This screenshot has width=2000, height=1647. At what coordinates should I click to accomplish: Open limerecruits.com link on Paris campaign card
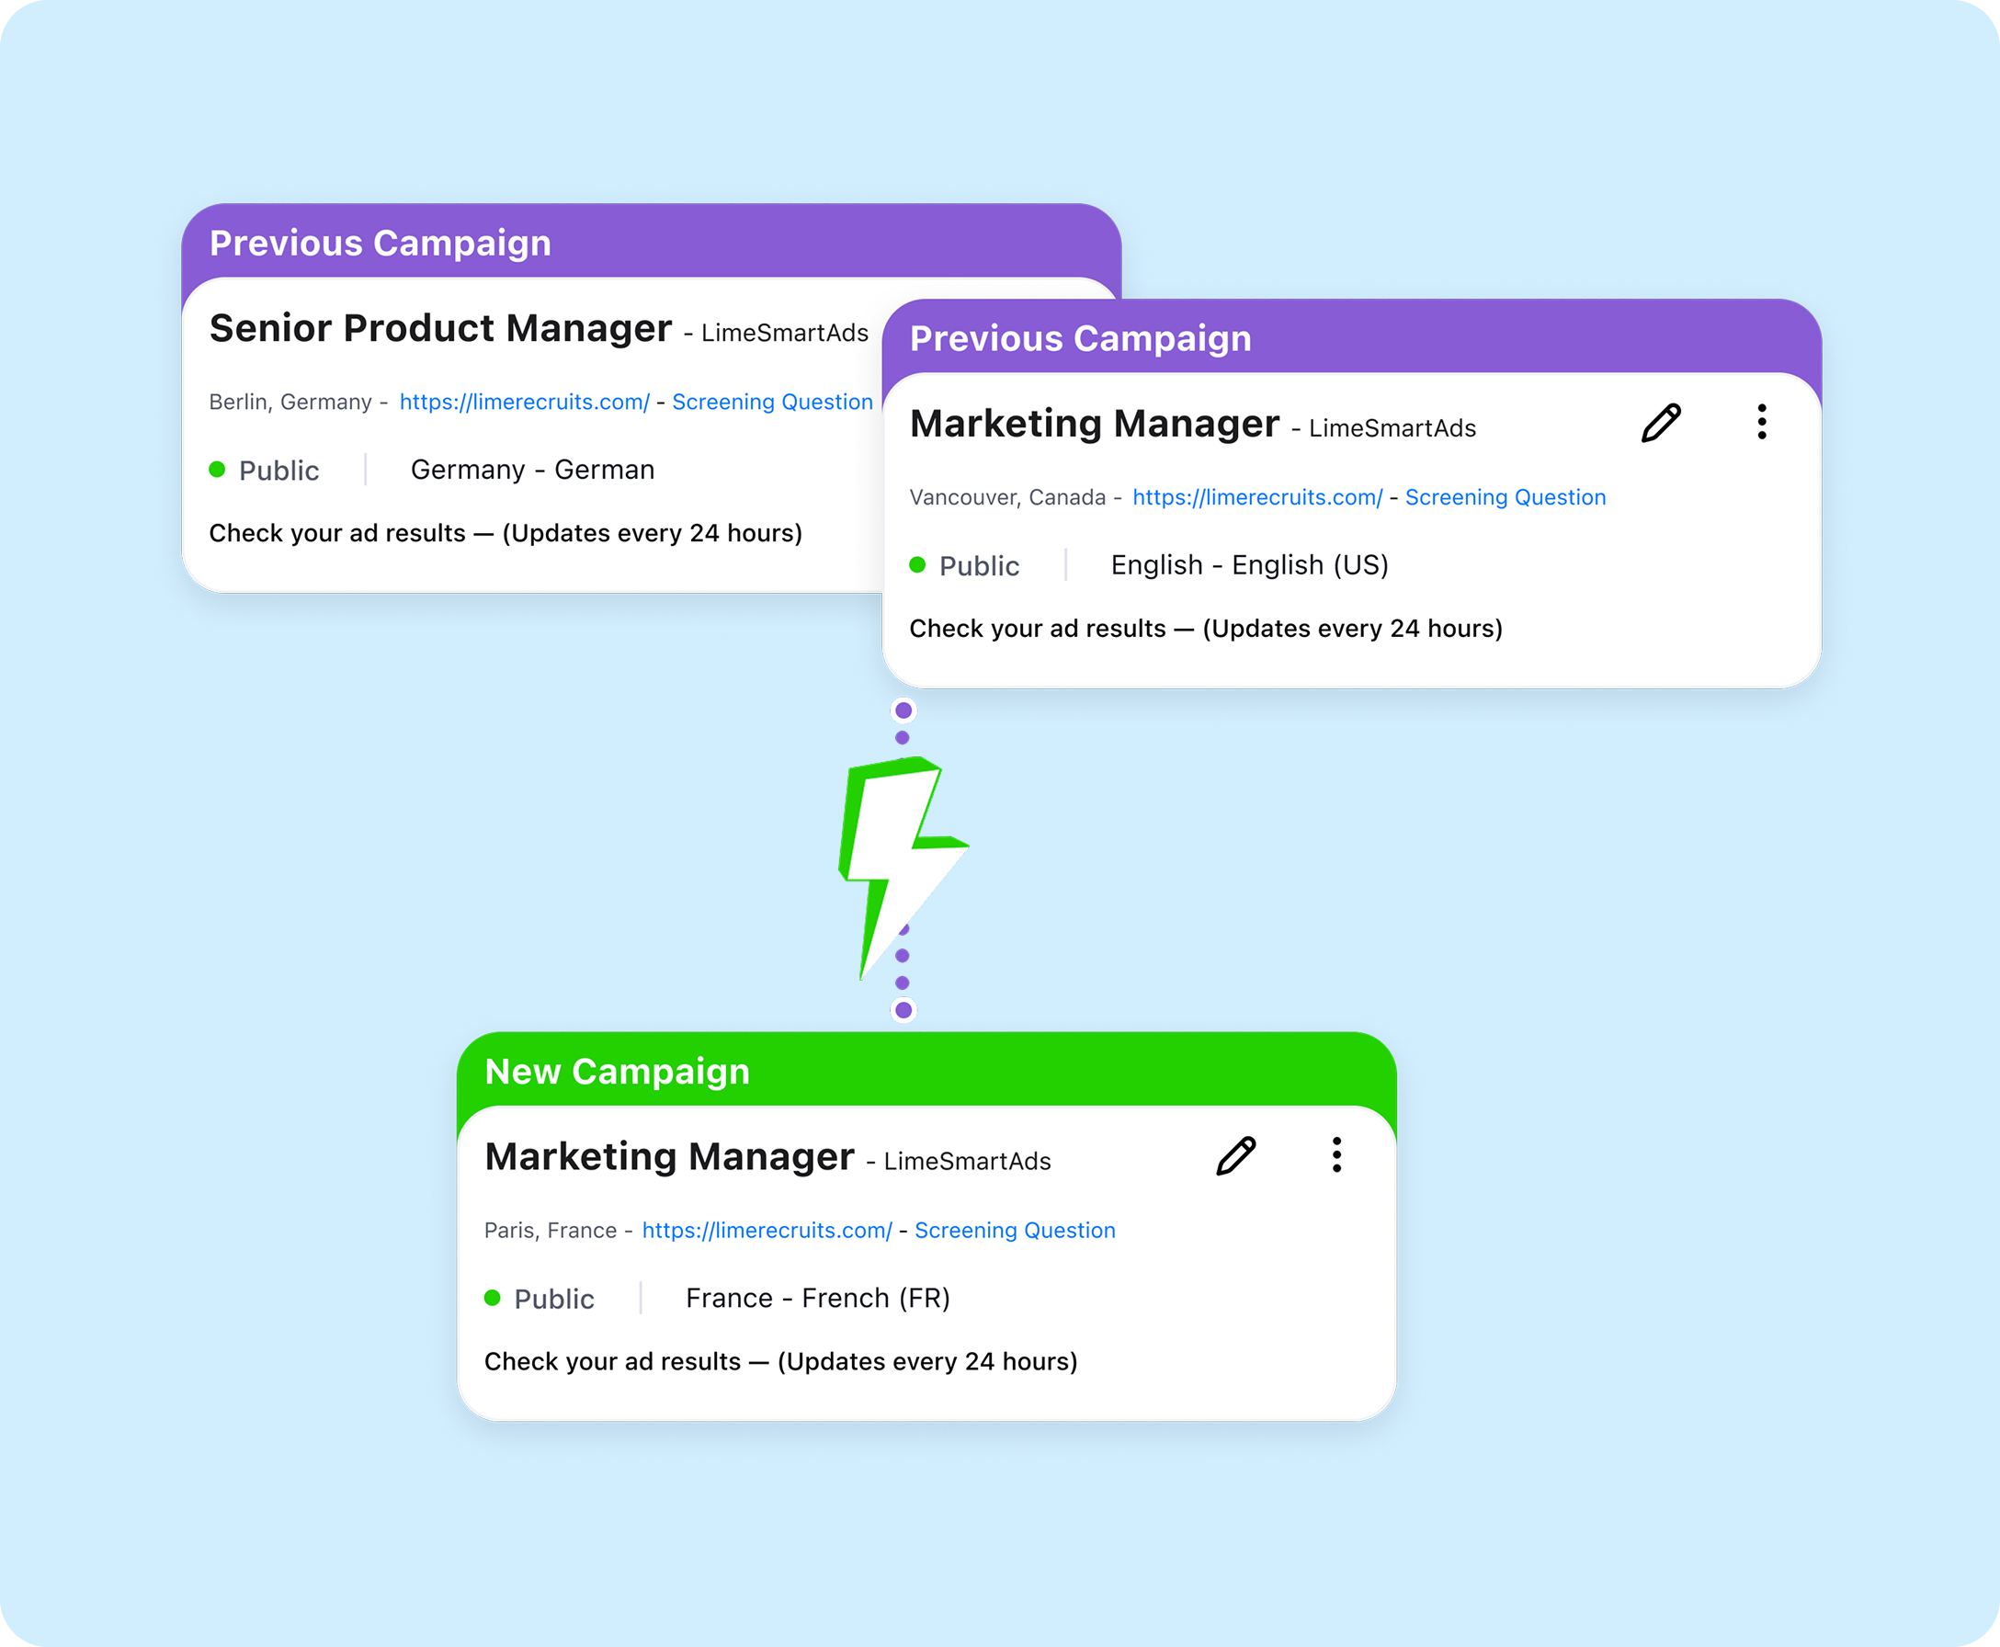click(x=767, y=1231)
